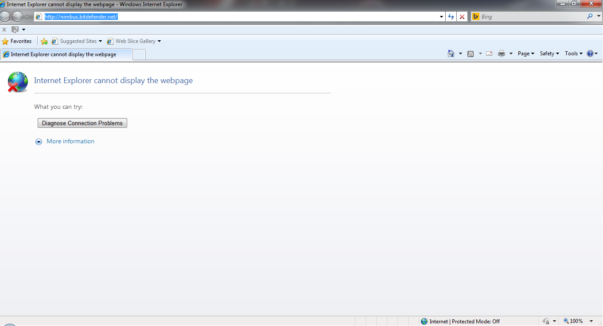603x326 pixels.
Task: Open the recent pages dropdown arrow
Action: click(x=27, y=17)
